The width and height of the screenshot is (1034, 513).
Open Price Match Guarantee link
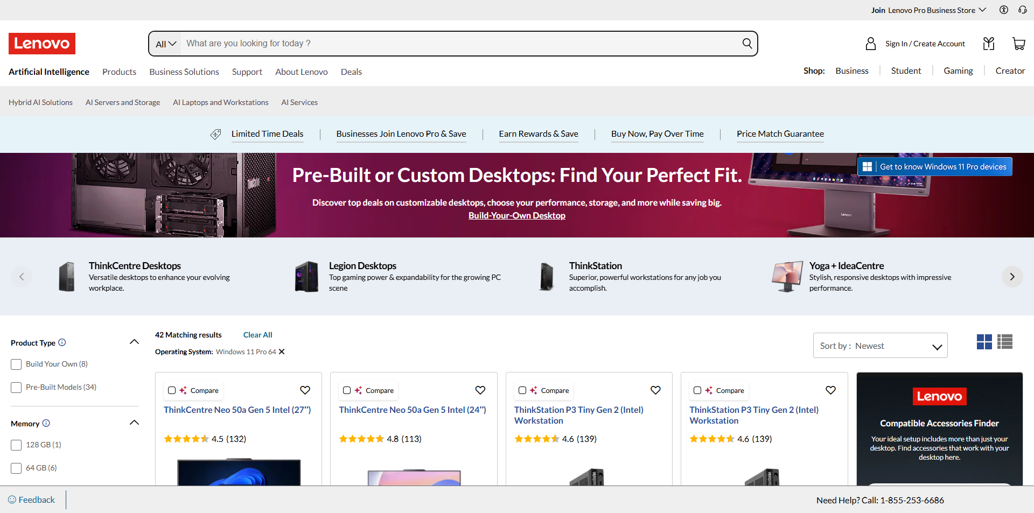tap(780, 134)
